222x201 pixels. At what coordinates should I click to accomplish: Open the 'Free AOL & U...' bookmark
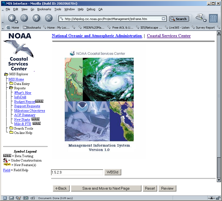[x=120, y=28]
